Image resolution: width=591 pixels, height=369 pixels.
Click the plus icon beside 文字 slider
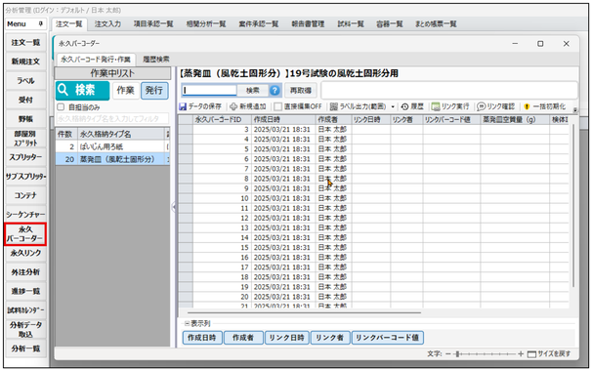[521, 354]
